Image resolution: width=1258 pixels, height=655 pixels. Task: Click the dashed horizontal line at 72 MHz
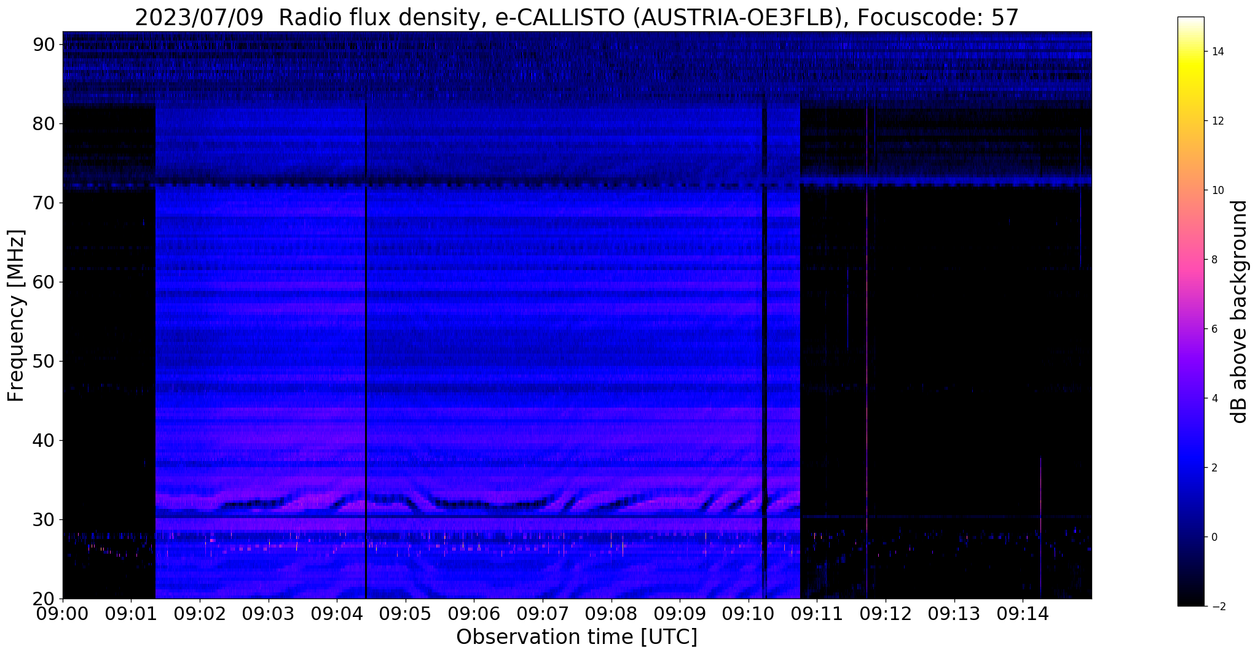tap(577, 184)
